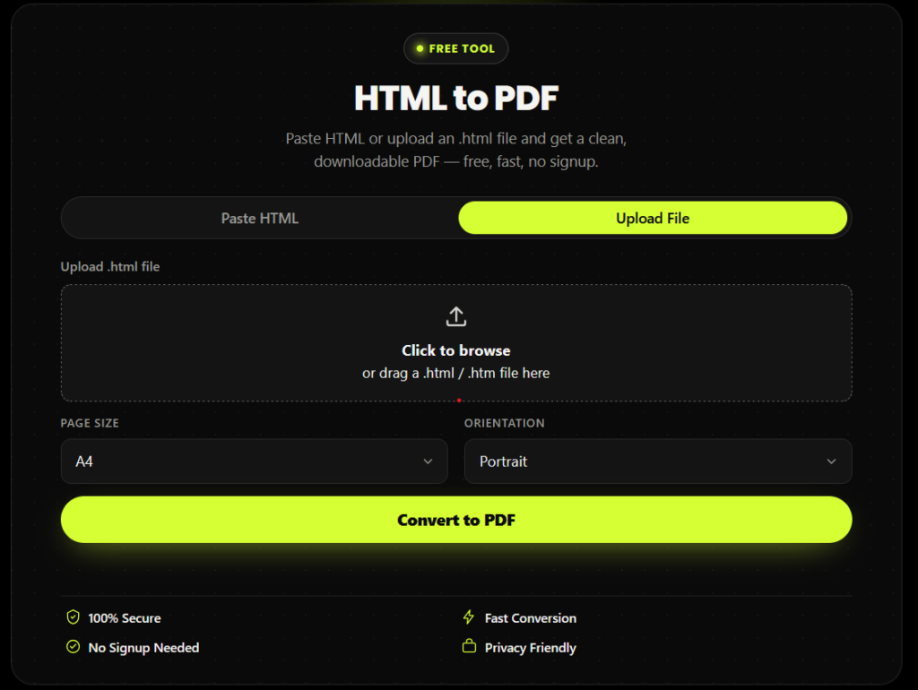The image size is (918, 690).
Task: Click the 'No Signup Needed' text
Action: [143, 648]
